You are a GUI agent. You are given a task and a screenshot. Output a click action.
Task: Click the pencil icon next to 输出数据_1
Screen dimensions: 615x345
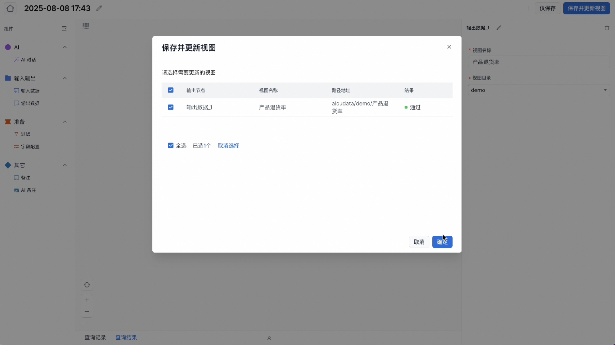[x=499, y=28]
